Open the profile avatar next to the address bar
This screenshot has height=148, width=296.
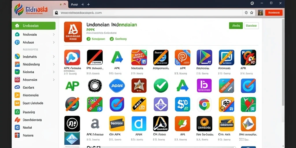point(260,13)
